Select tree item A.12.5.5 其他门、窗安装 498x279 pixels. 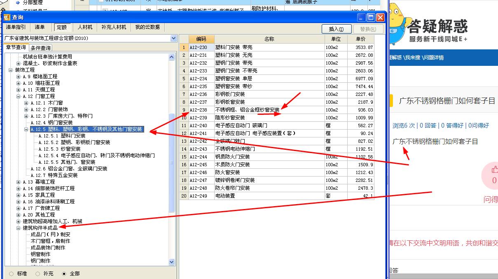pos(67,162)
